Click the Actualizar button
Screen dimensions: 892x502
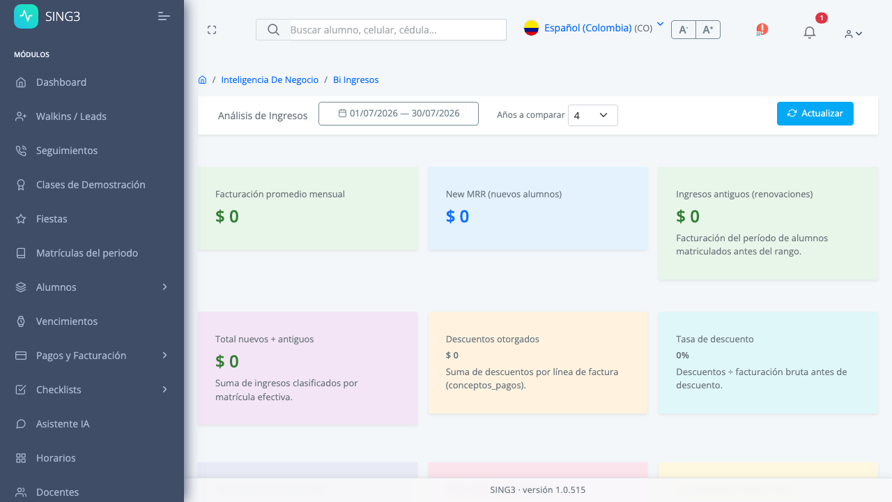pyautogui.click(x=815, y=114)
